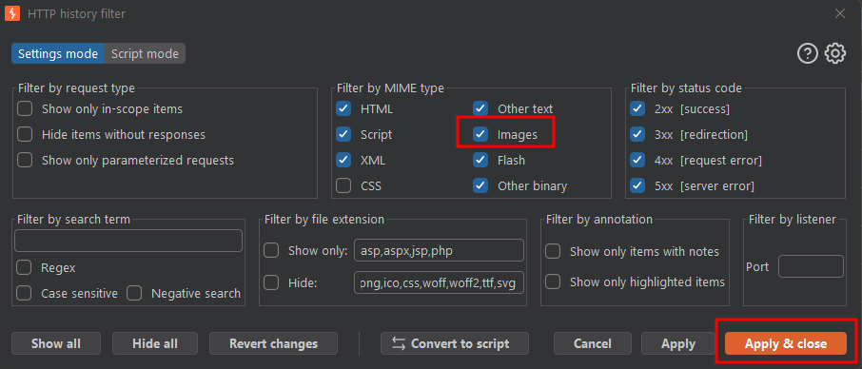
Task: Click the Convert to script button
Action: pyautogui.click(x=454, y=343)
